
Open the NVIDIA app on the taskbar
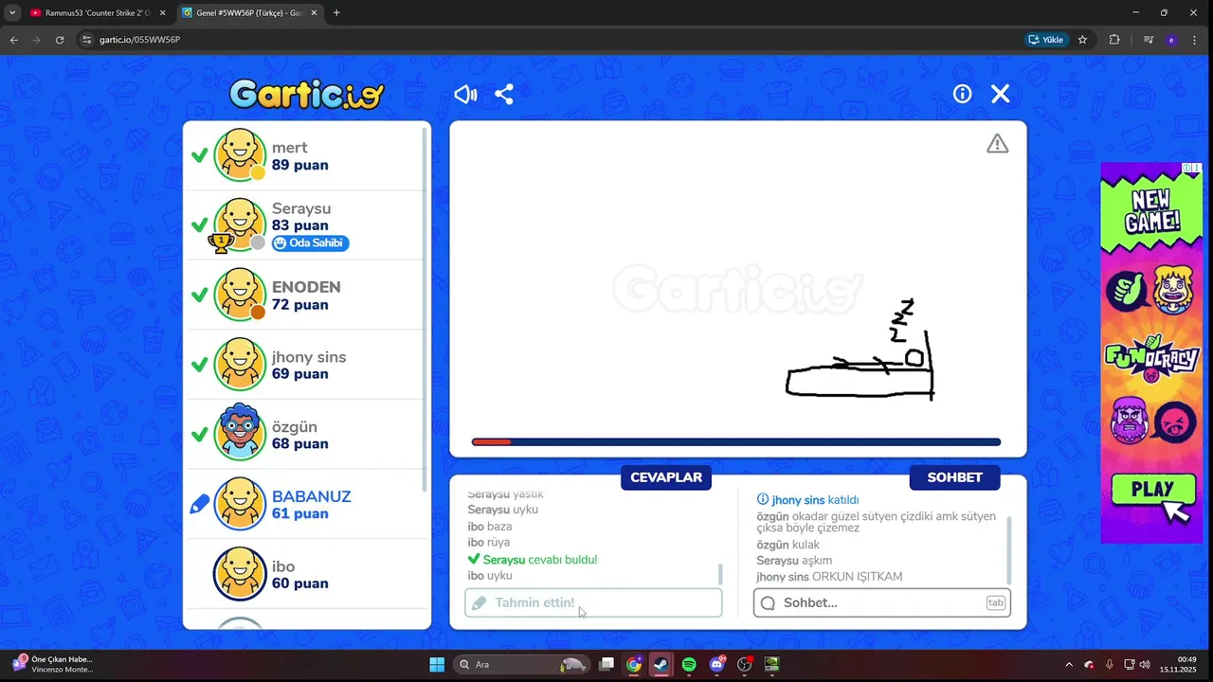coord(772,664)
